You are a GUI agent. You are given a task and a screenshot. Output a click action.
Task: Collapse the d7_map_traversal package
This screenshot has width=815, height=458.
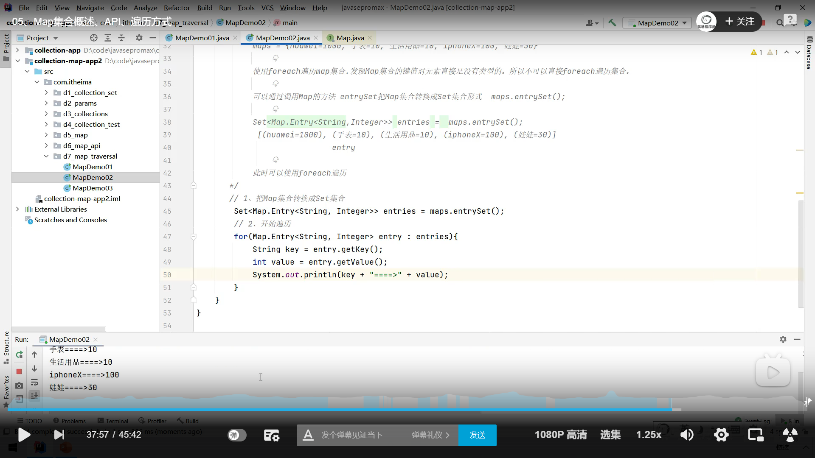46,156
